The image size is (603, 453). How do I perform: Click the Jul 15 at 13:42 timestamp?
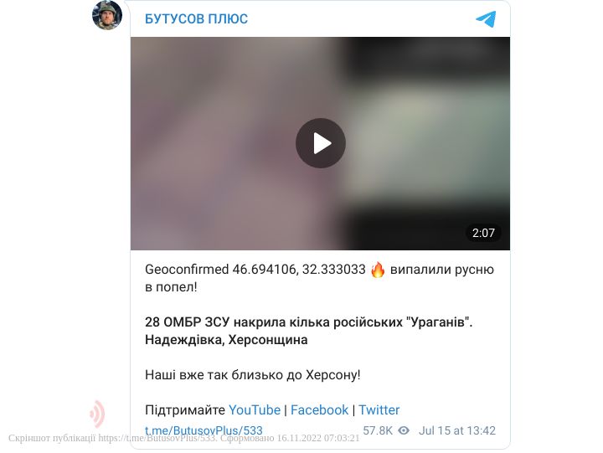pos(457,430)
